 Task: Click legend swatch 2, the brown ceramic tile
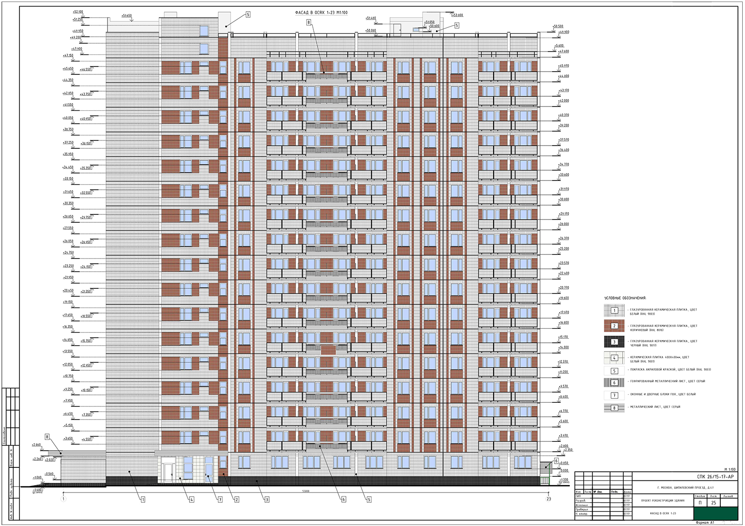pos(614,326)
